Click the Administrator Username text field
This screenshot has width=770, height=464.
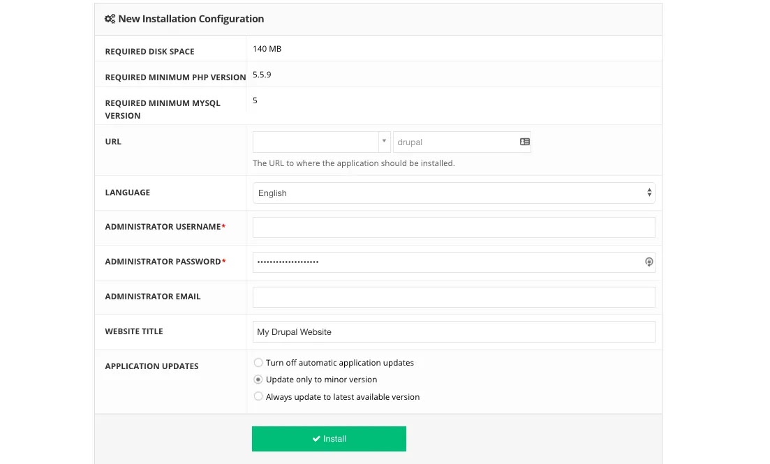[454, 227]
